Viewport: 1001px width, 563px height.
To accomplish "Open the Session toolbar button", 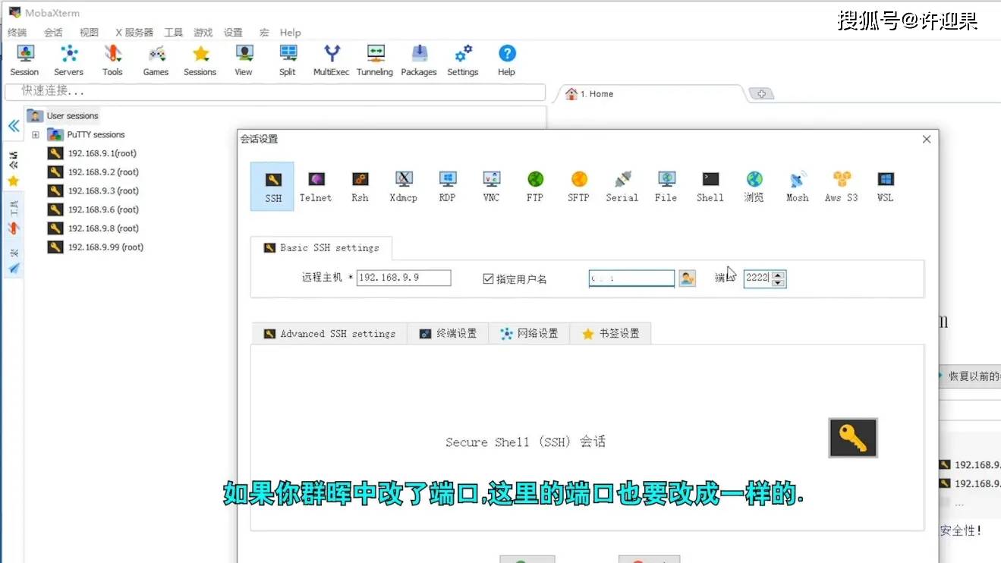I will pos(24,60).
